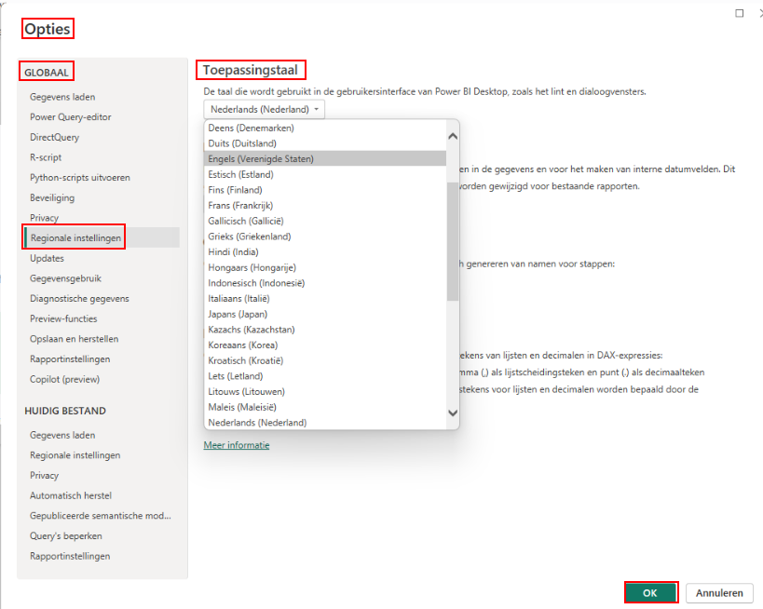The image size is (763, 609).
Task: Select Gallicisch (Gallicië) entry
Action: (325, 222)
